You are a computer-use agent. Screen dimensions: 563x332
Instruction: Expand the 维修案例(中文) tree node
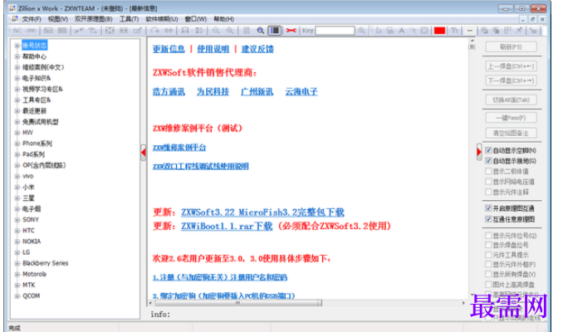point(17,67)
